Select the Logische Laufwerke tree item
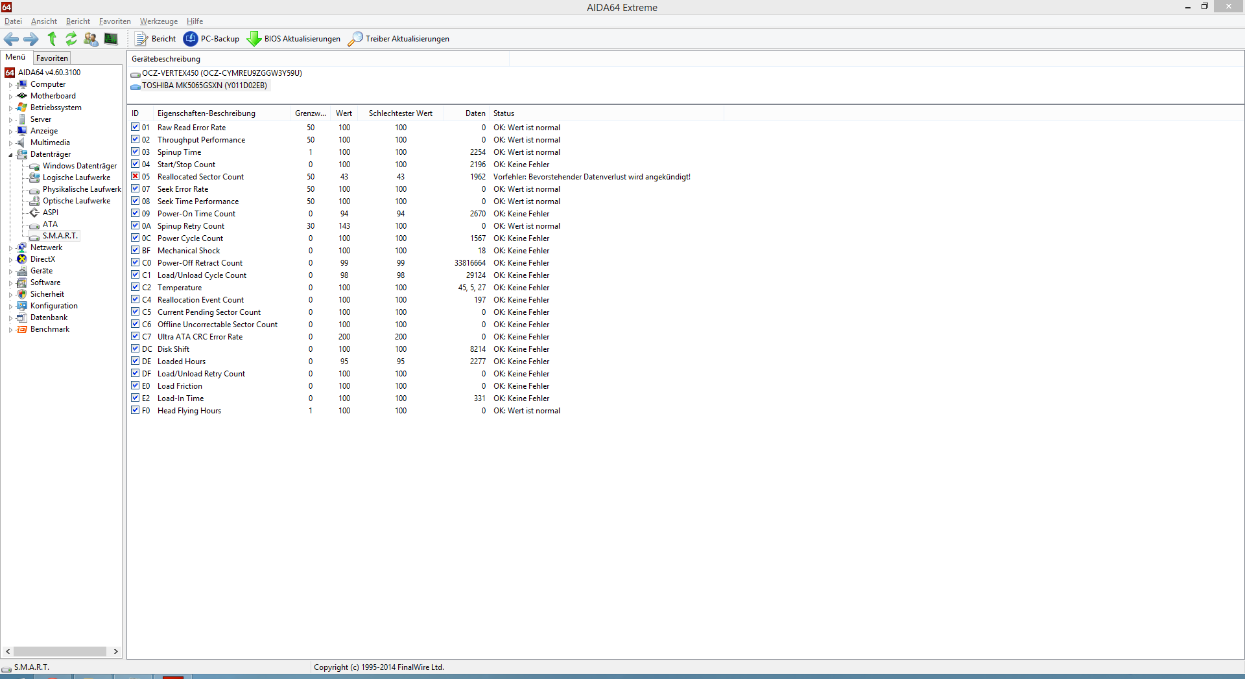Screen dimensions: 1245x679 point(77,178)
